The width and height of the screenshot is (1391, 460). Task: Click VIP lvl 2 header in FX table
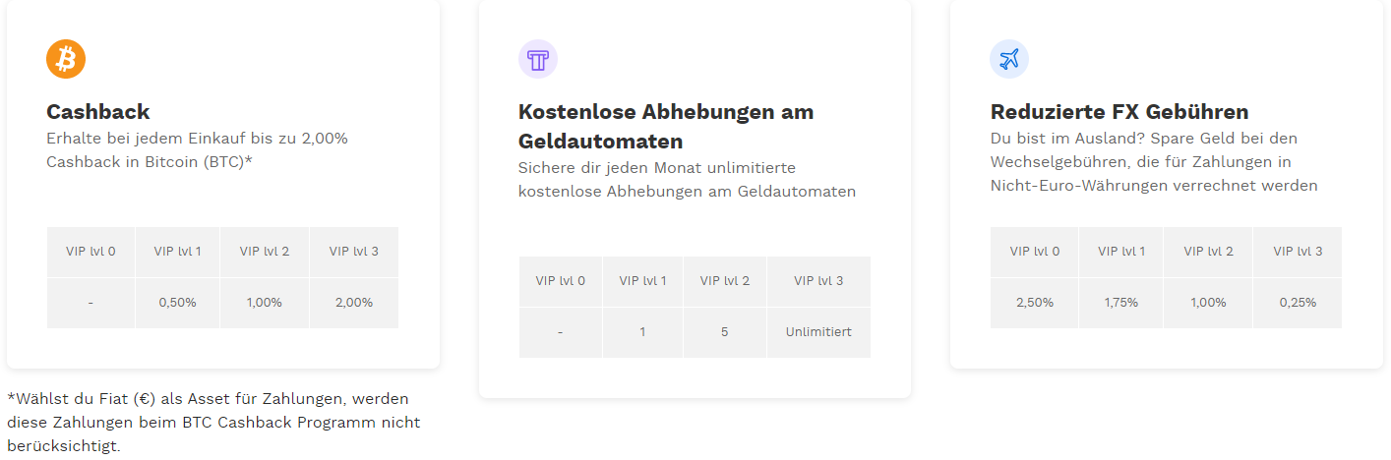point(1208,252)
